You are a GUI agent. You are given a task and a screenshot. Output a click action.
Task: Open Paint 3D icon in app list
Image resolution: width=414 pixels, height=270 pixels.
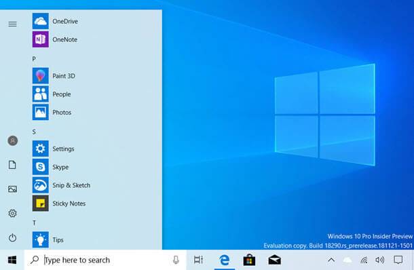(41, 76)
